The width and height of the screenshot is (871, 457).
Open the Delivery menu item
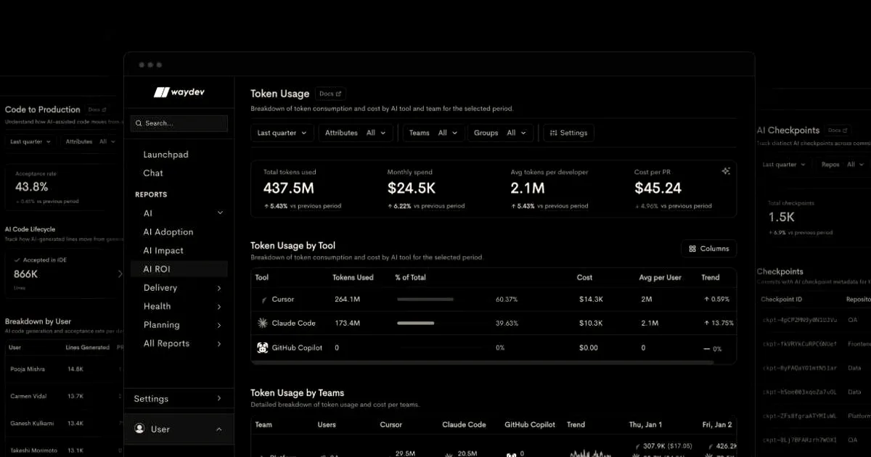(x=160, y=288)
